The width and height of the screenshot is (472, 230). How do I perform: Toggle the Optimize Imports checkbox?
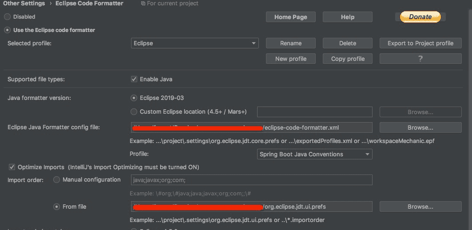coord(12,167)
